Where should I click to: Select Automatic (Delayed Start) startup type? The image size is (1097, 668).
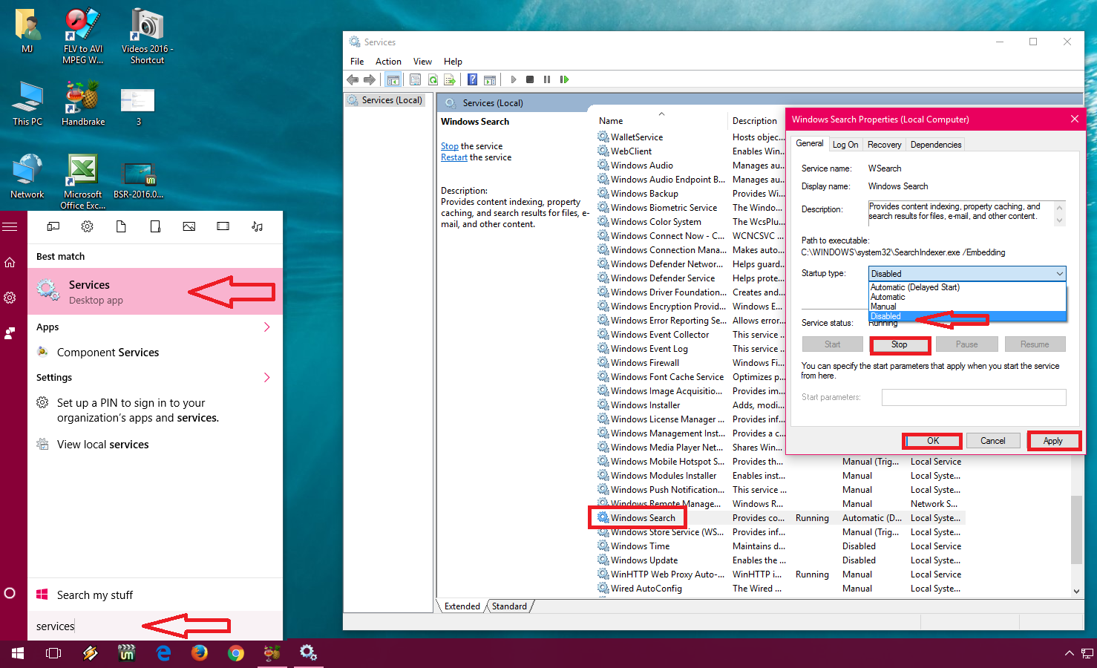pyautogui.click(x=914, y=287)
